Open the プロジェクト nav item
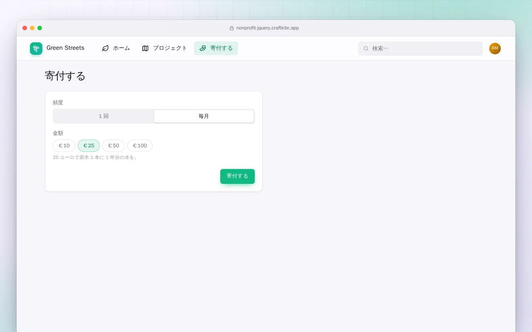Image resolution: width=532 pixels, height=332 pixels. 165,49
